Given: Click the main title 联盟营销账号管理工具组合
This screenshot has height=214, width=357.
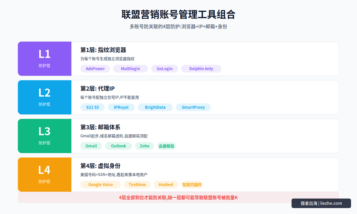Looking at the screenshot, I should 178,14.
